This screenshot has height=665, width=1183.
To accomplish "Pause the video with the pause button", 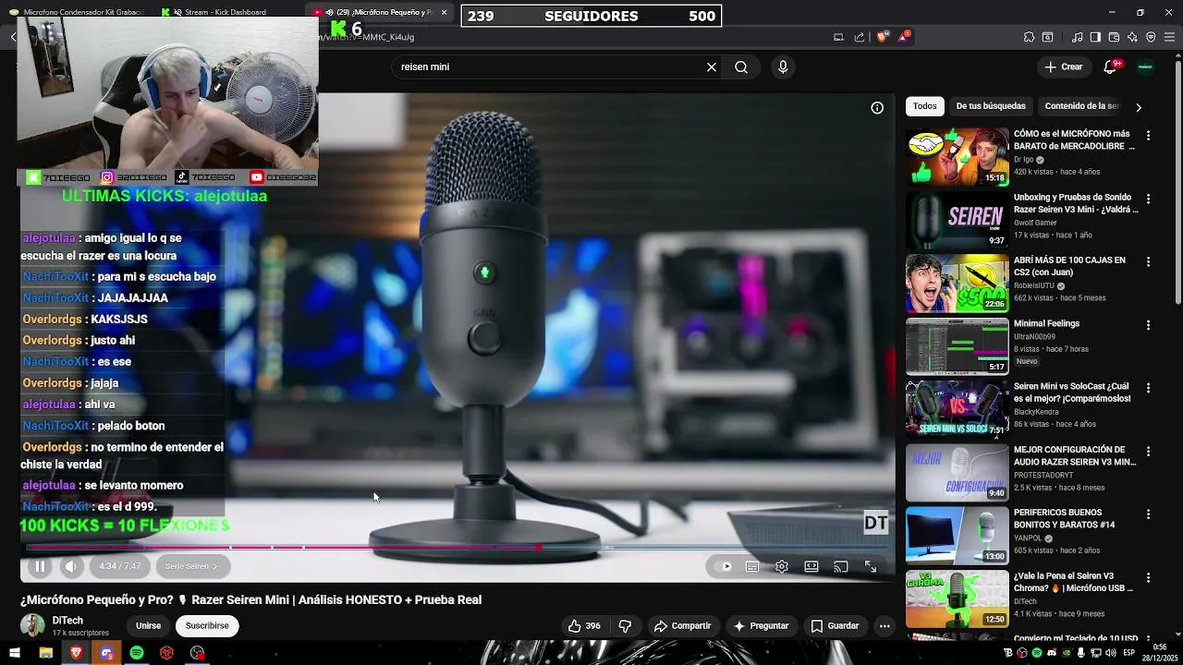I will (x=40, y=566).
